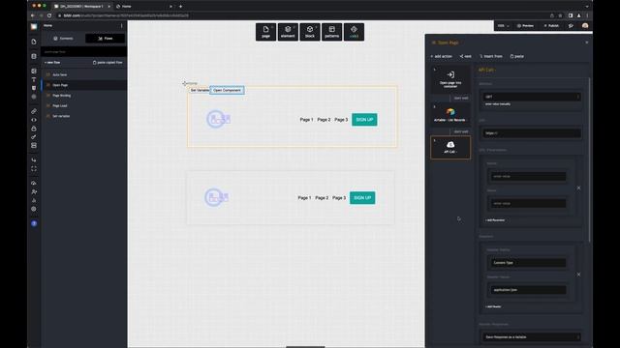Click the flow search field
Viewport: 620px width, 348px height.
83,51
